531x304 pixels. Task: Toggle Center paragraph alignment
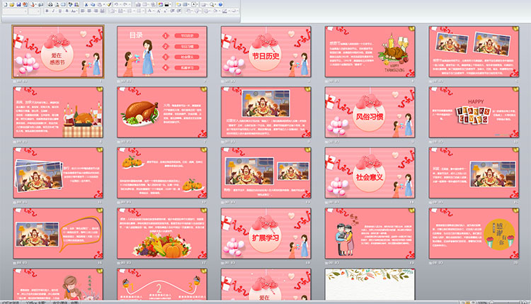89,11
